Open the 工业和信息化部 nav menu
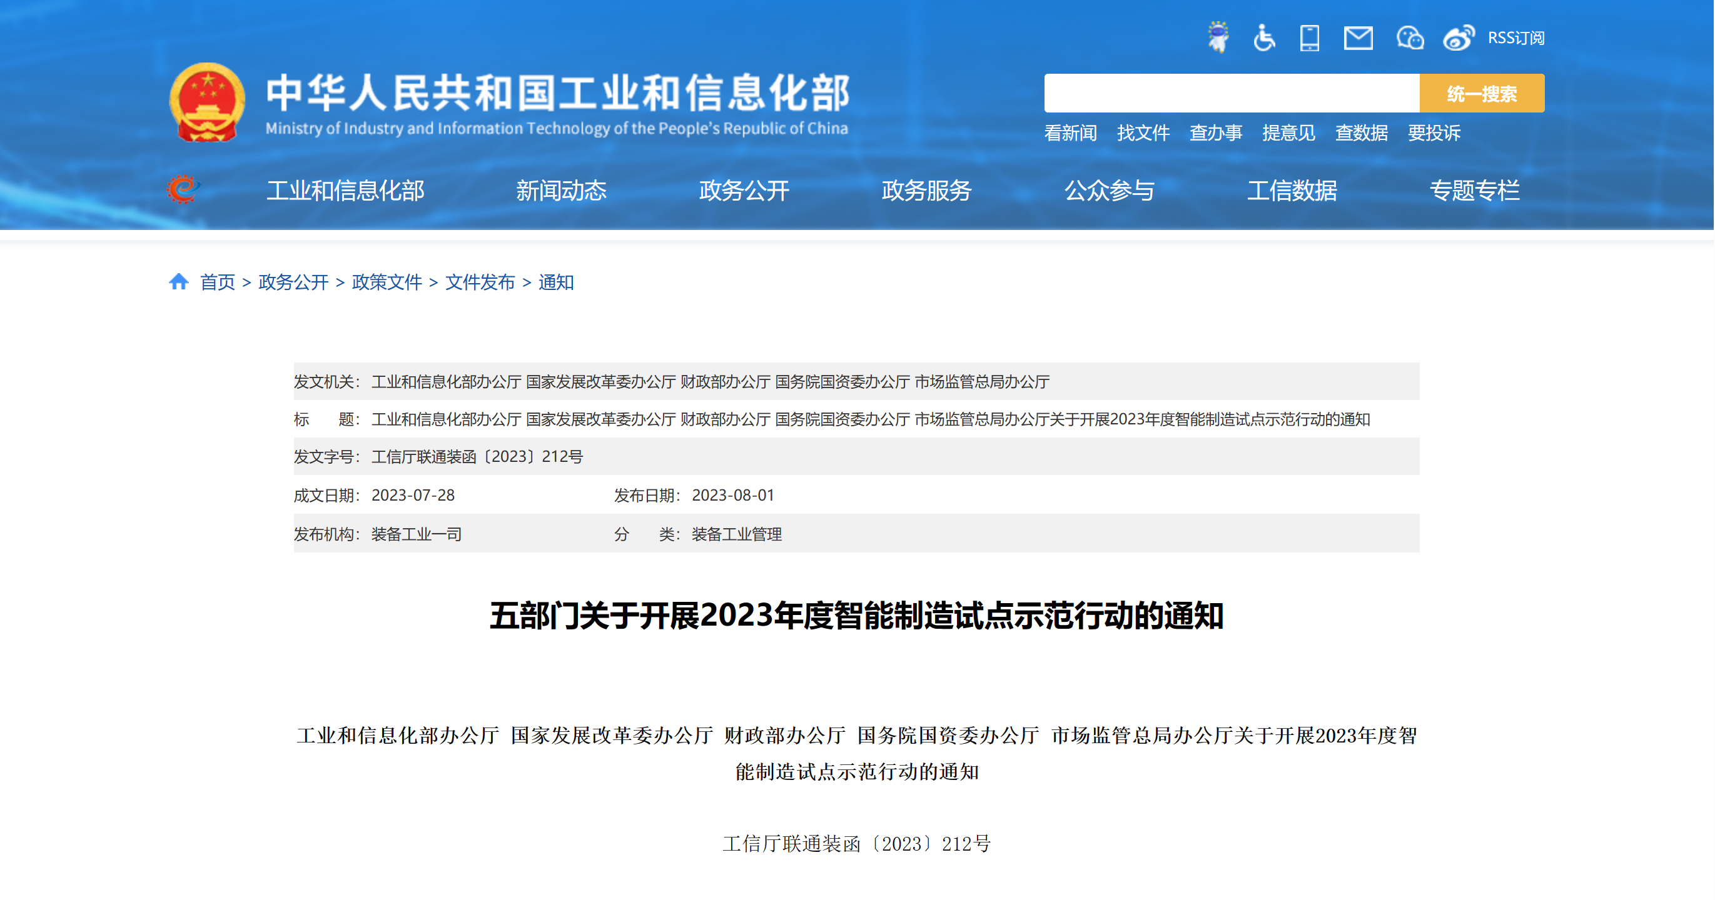Viewport: 1715px width, 900px height. click(345, 191)
